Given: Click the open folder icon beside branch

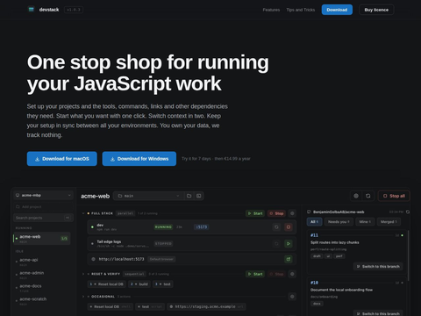Looking at the screenshot, I should tap(189, 196).
